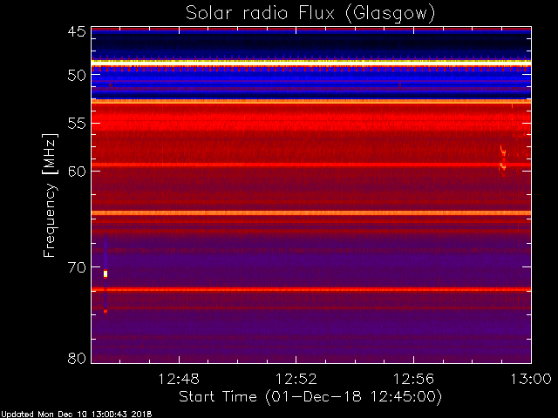Click the thin bright red line near 59.5 MHz
The image size is (558, 418).
tap(311, 165)
